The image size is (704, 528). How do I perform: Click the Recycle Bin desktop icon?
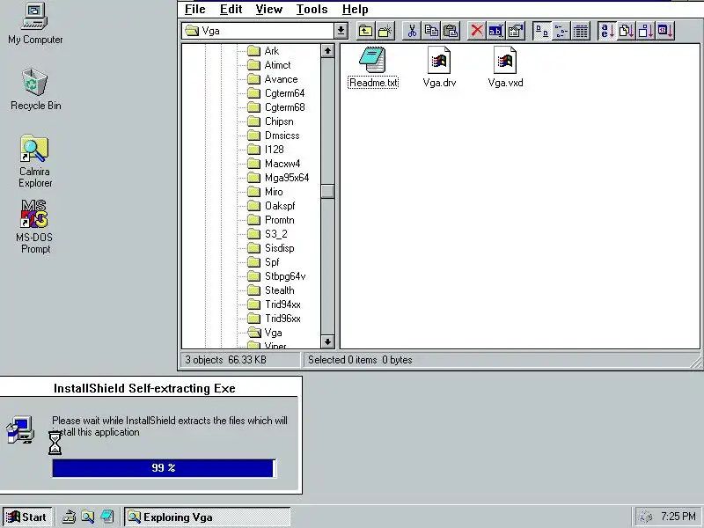(35, 90)
